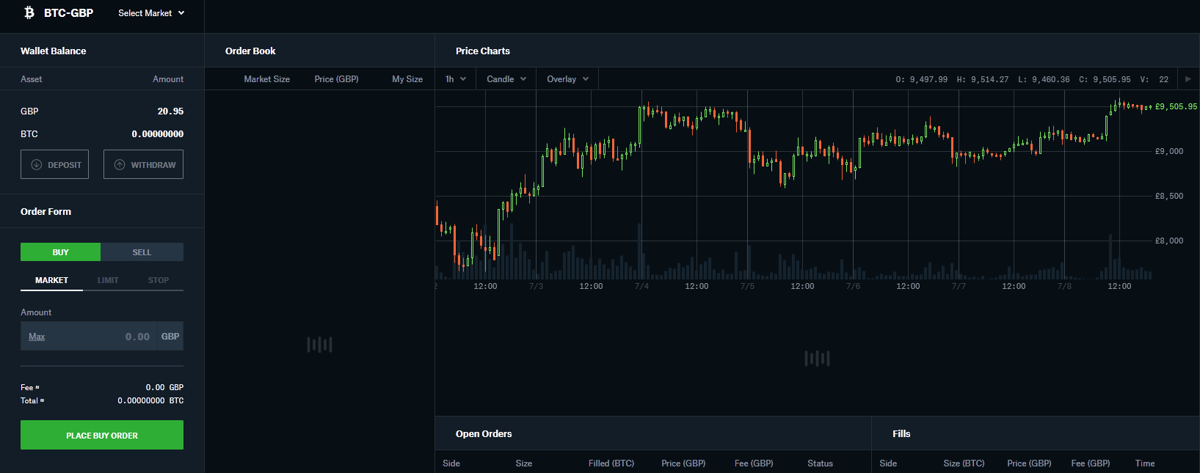Switch to the Sell side
1200x473 pixels.
click(142, 252)
